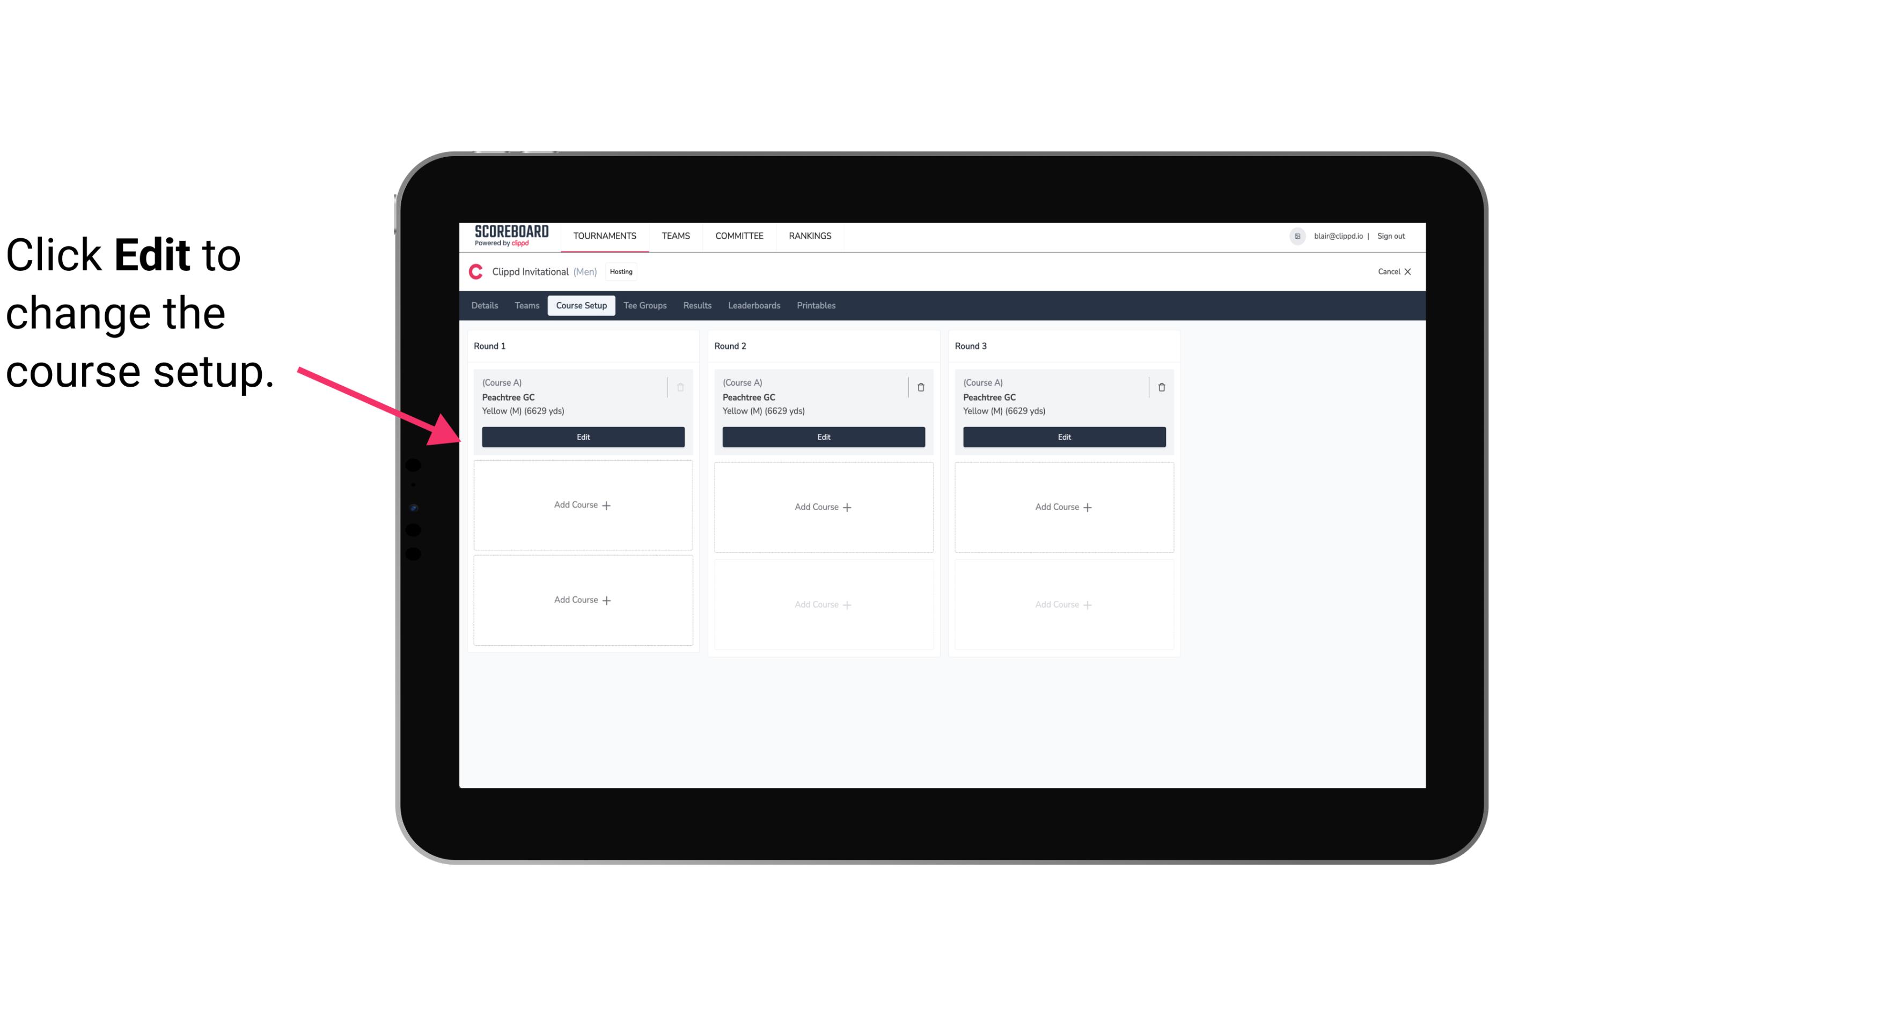
Task: Click Edit button for Round 1
Action: pos(582,437)
